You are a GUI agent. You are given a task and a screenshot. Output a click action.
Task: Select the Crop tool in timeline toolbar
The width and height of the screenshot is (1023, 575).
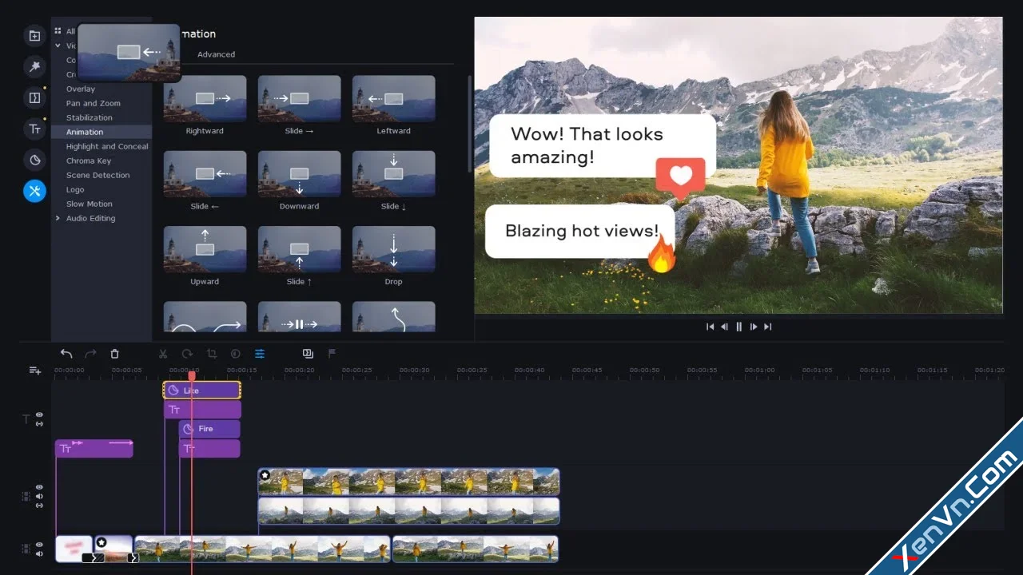click(212, 354)
